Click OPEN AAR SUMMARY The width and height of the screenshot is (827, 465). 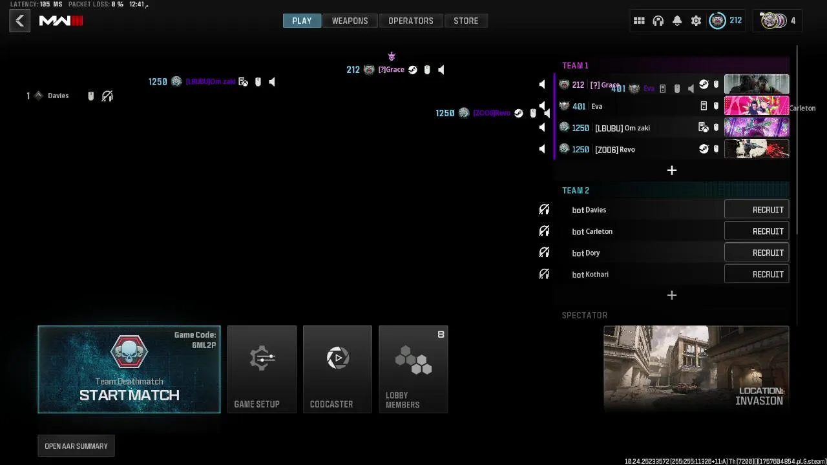tap(76, 446)
